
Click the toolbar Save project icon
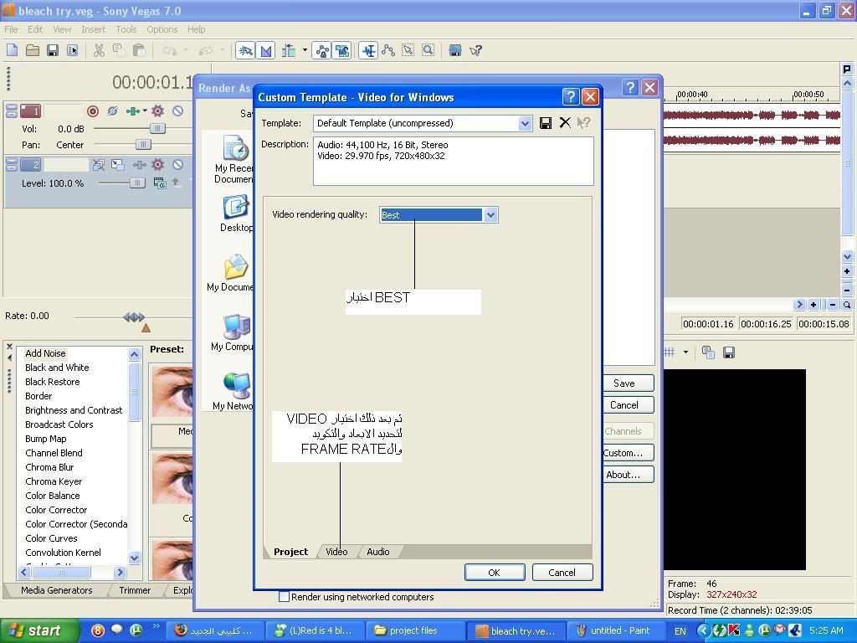pos(52,50)
